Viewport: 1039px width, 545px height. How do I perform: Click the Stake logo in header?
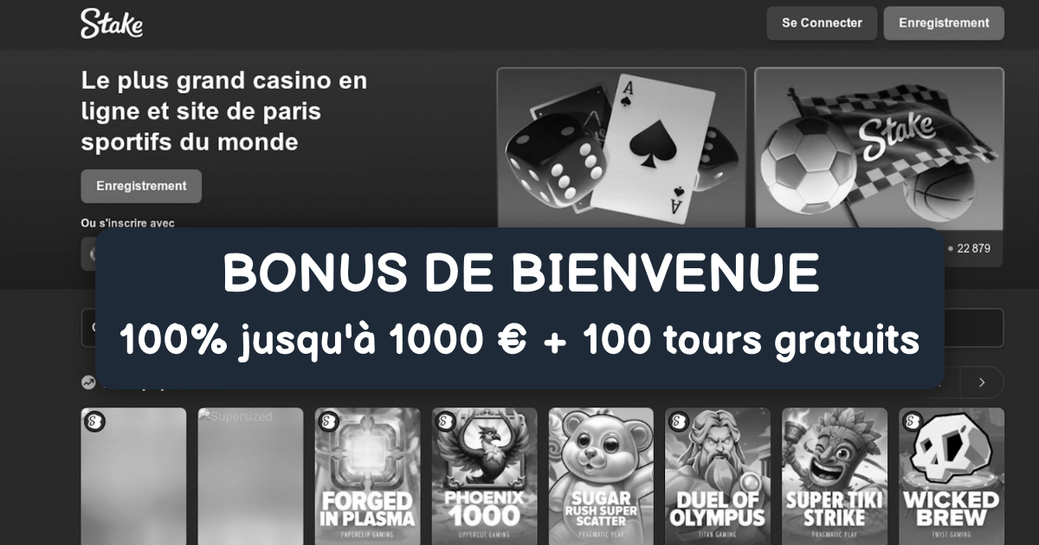coord(112,23)
